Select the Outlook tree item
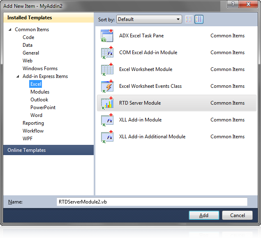 tap(39, 100)
